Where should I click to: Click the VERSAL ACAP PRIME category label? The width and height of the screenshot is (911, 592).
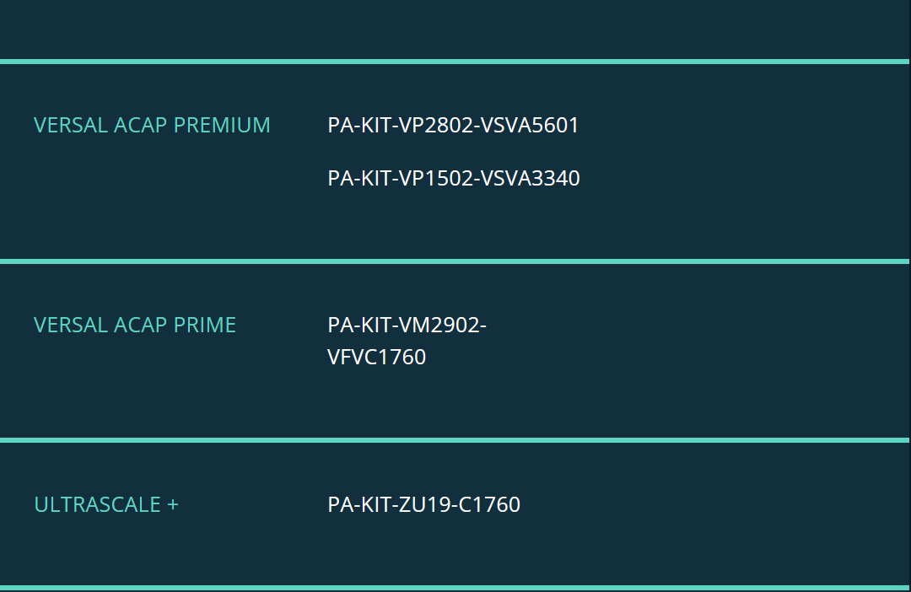(x=135, y=325)
